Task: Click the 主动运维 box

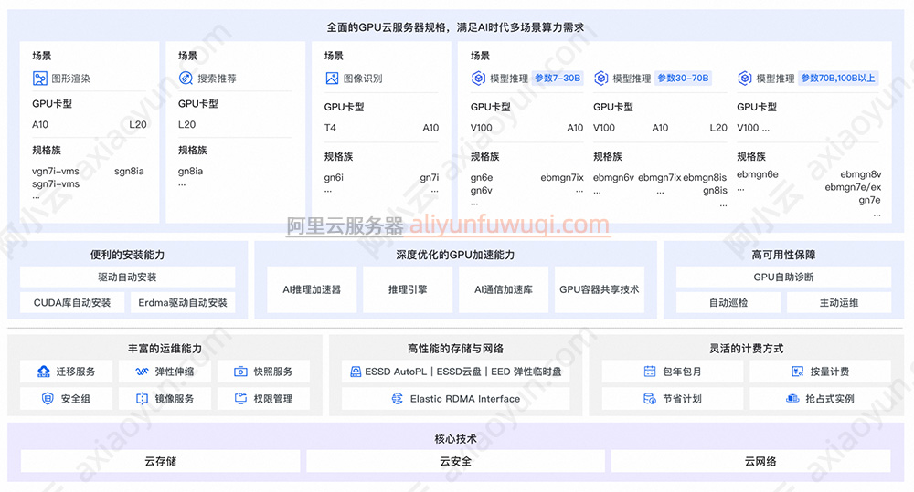Action: pyautogui.click(x=839, y=303)
